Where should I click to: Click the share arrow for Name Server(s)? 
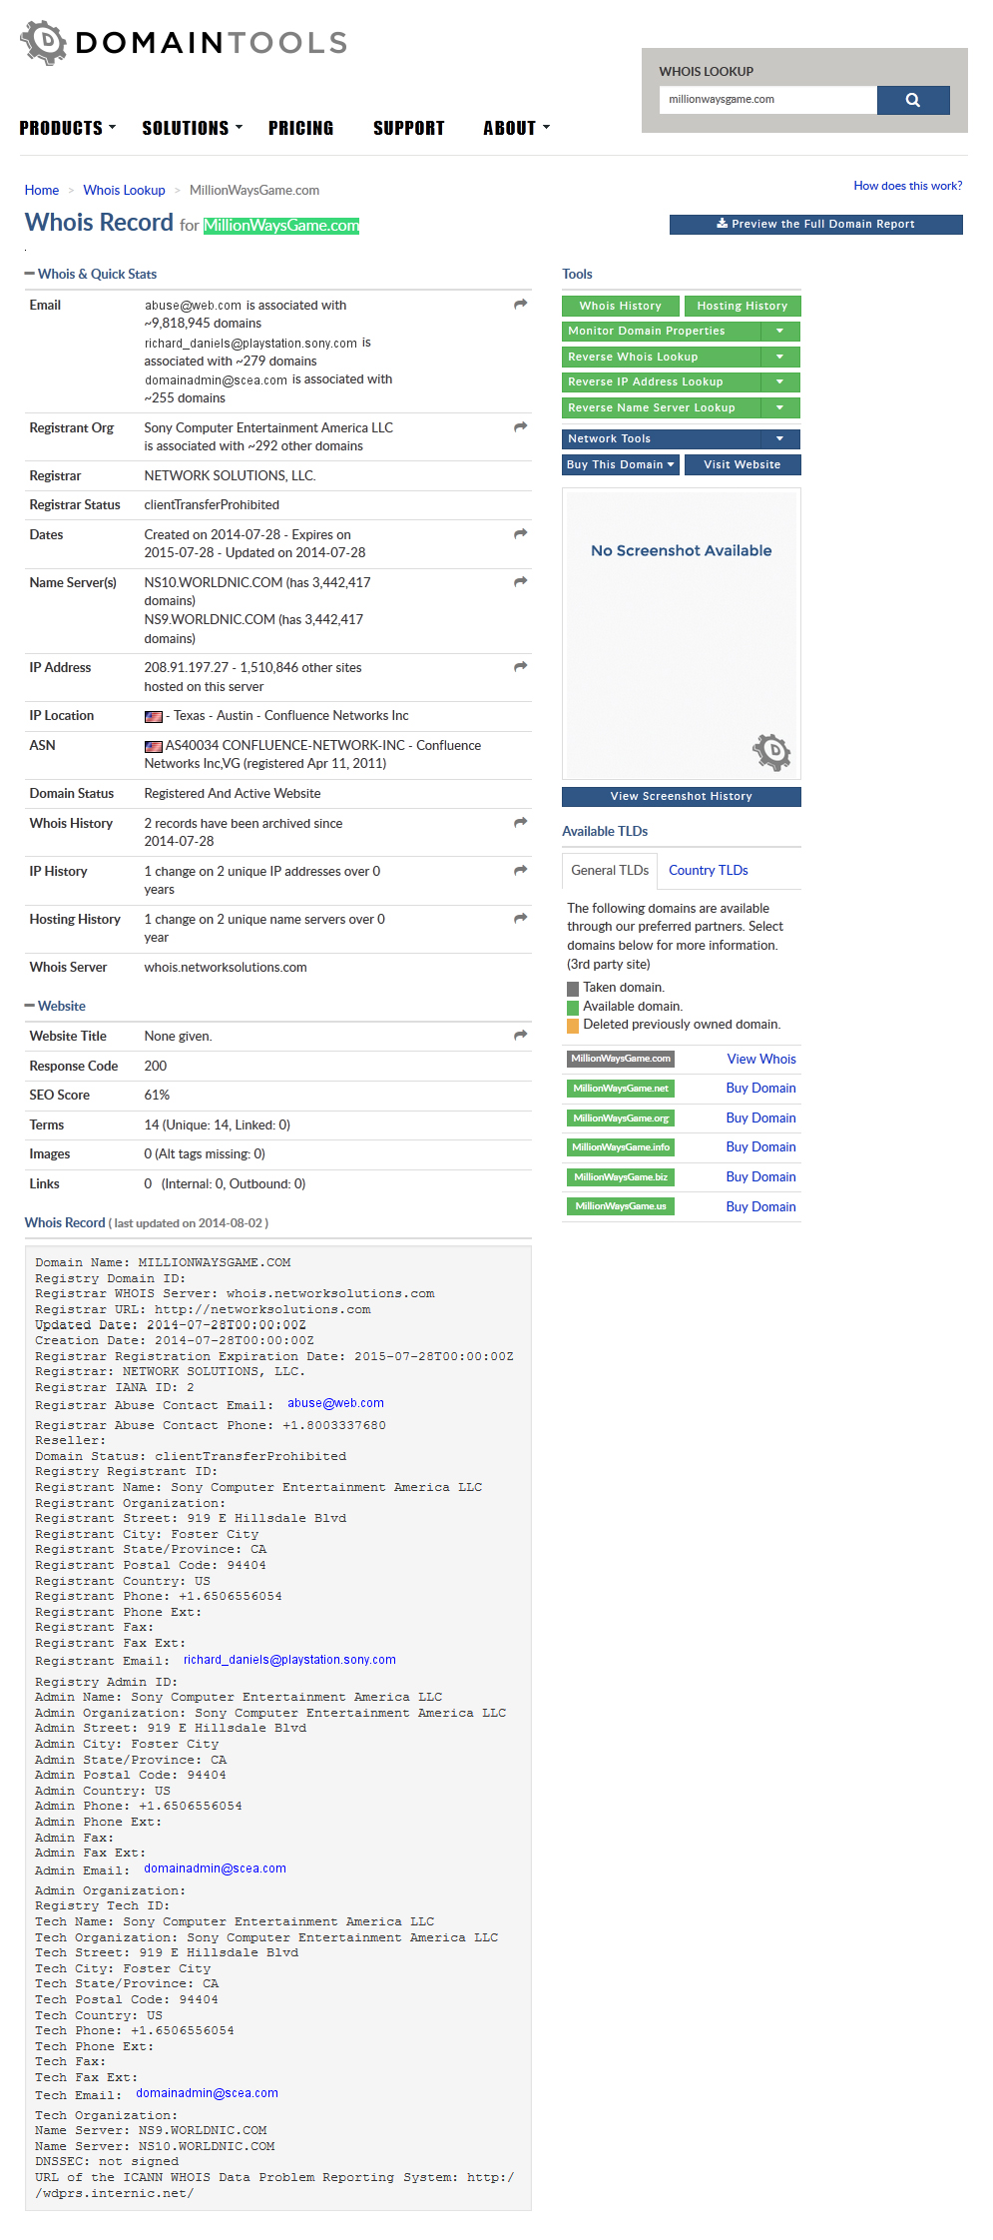[520, 582]
